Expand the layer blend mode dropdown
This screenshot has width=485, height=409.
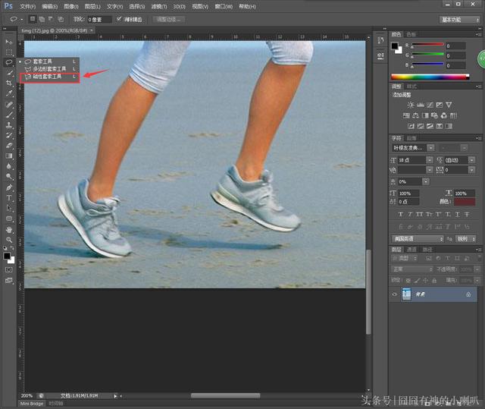coord(411,269)
